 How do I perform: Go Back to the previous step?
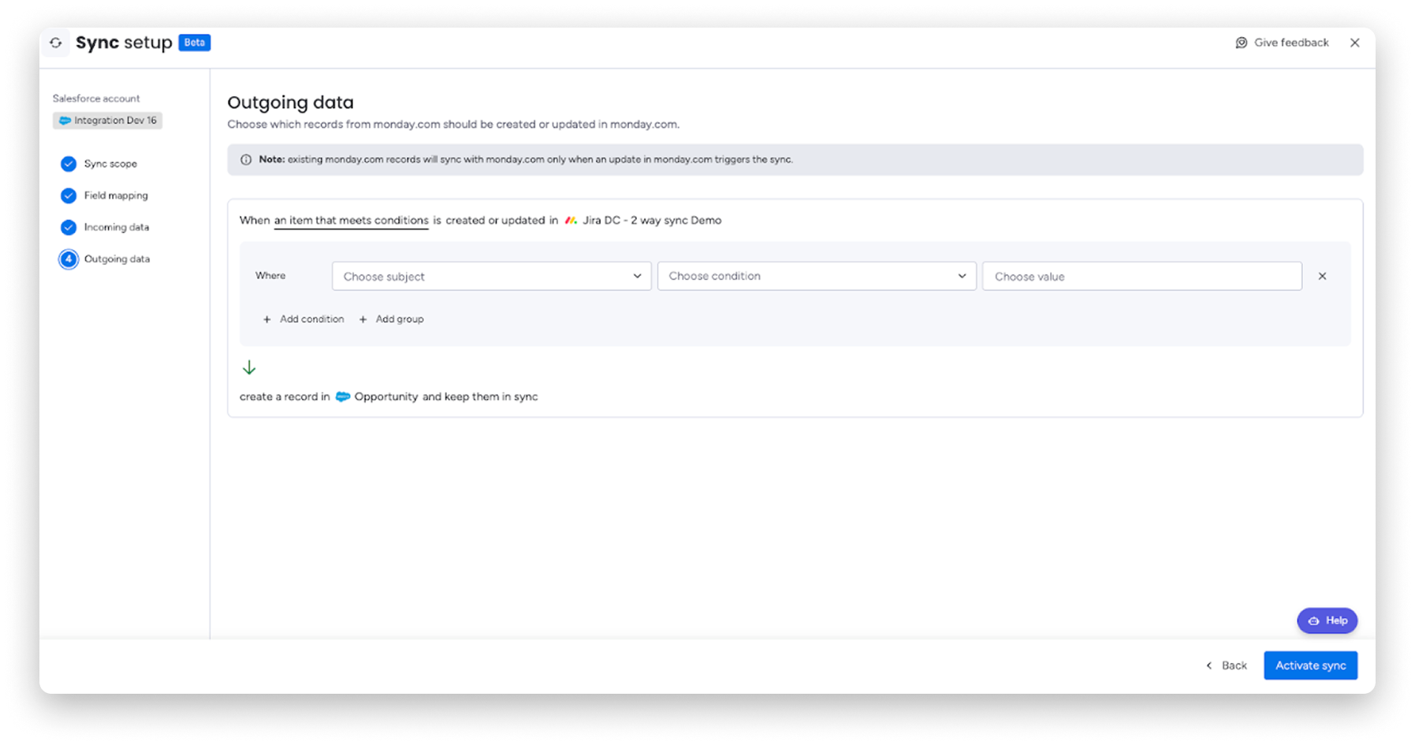tap(1227, 665)
